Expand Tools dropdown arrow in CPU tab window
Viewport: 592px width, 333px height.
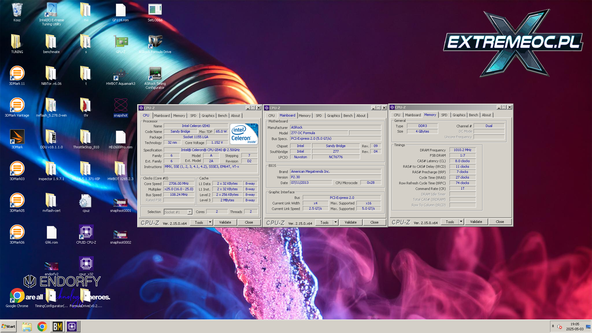coord(210,222)
